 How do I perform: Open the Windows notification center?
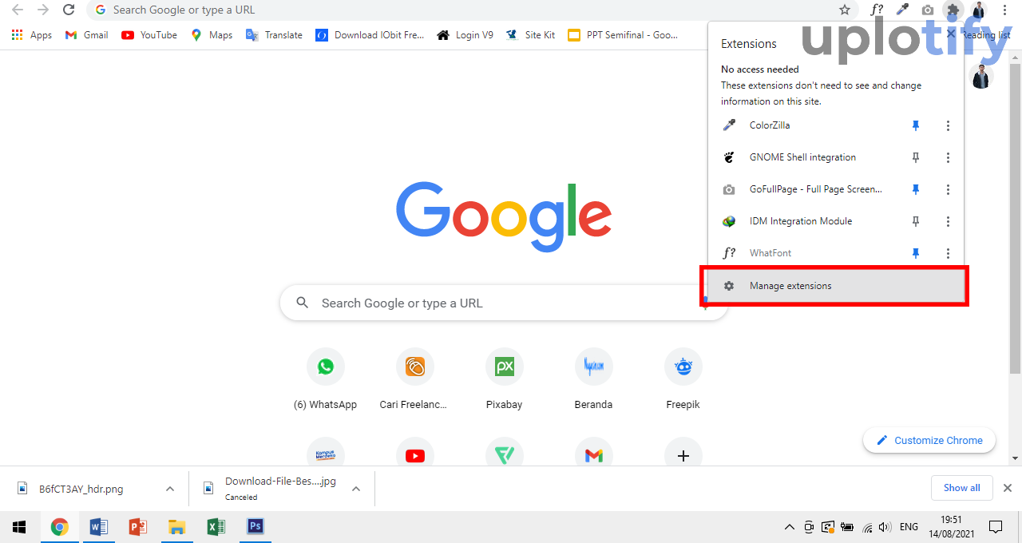tap(996, 527)
